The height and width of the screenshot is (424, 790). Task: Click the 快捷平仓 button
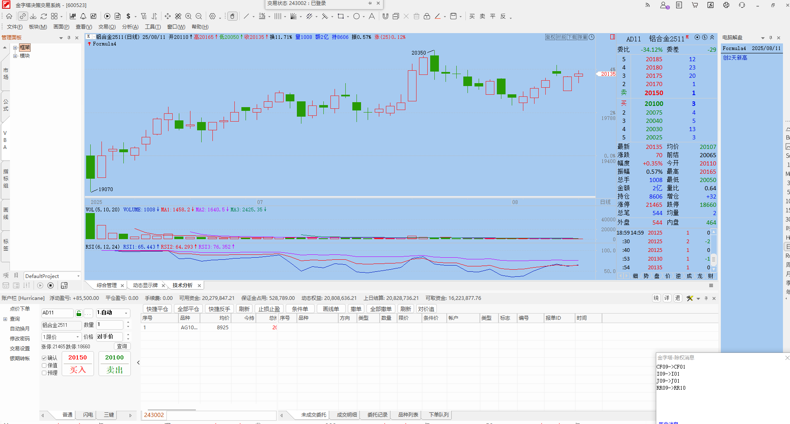click(157, 309)
